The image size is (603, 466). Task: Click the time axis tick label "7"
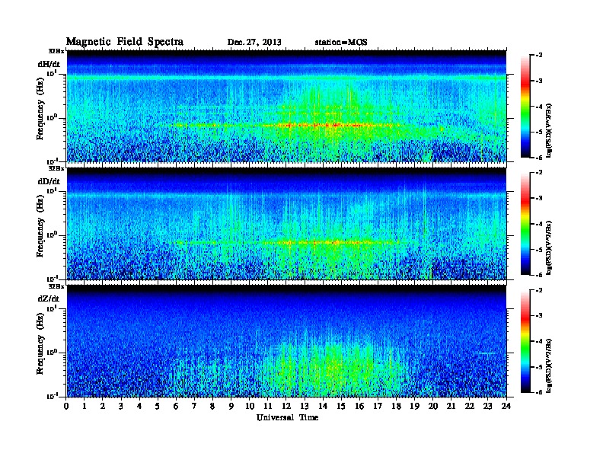(195, 406)
